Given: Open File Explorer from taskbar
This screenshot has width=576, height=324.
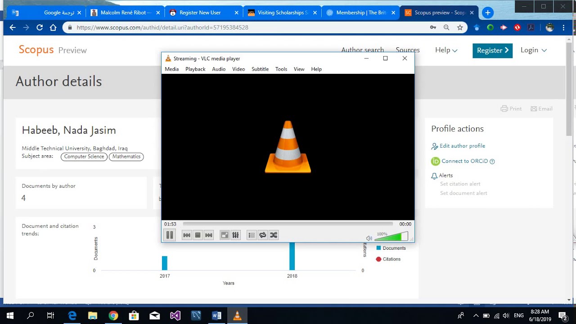Looking at the screenshot, I should click(x=92, y=316).
